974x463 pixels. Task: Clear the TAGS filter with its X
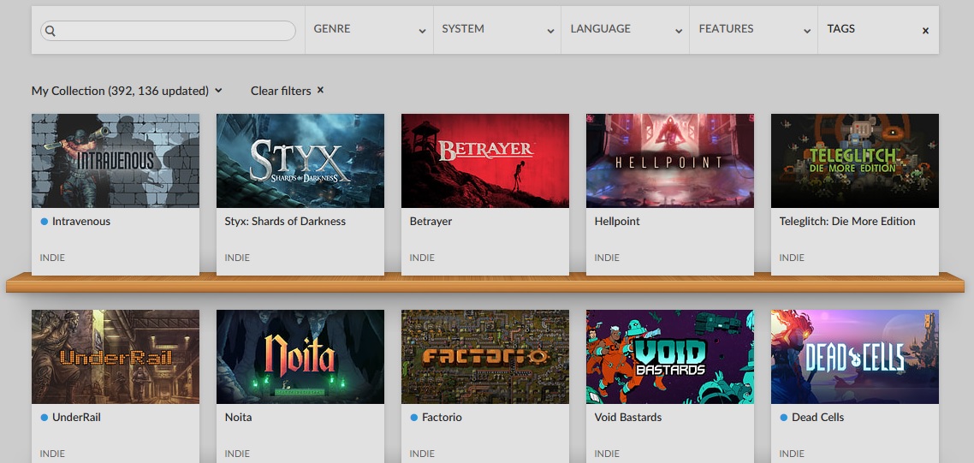(x=925, y=31)
